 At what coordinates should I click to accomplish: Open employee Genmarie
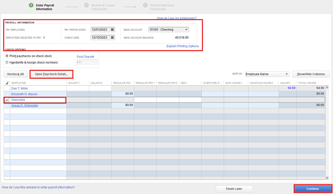[x=18, y=100]
